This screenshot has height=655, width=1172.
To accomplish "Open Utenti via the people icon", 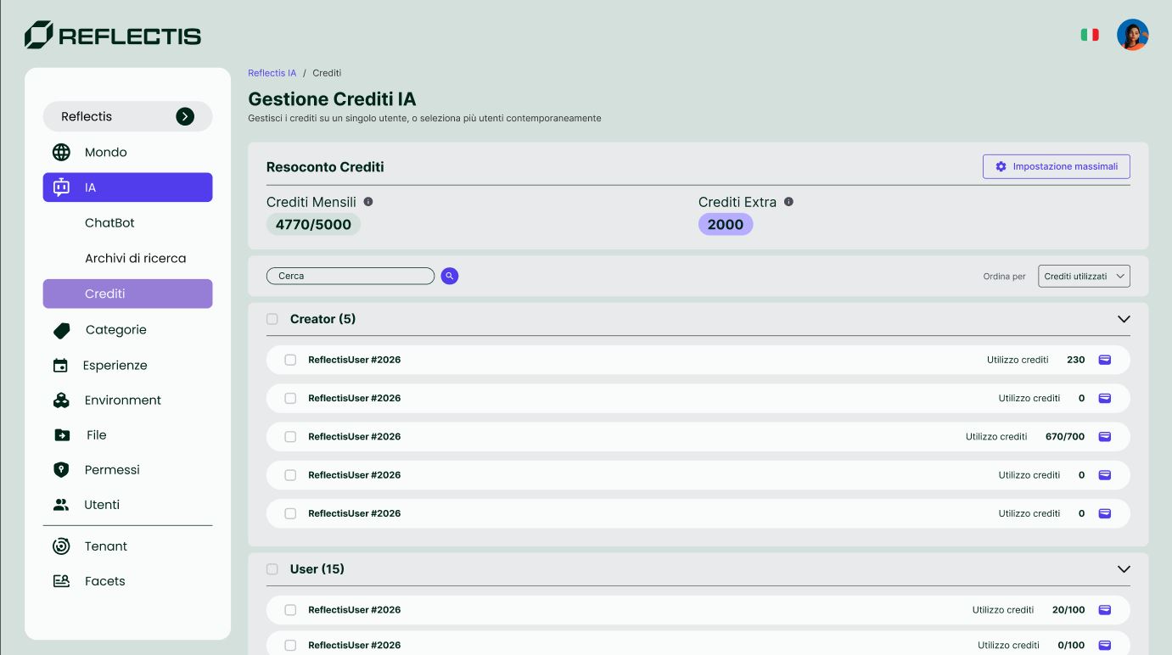I will pos(61,504).
